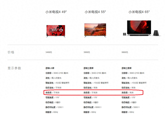Open the 小米电视4 49" product title

click(56, 12)
